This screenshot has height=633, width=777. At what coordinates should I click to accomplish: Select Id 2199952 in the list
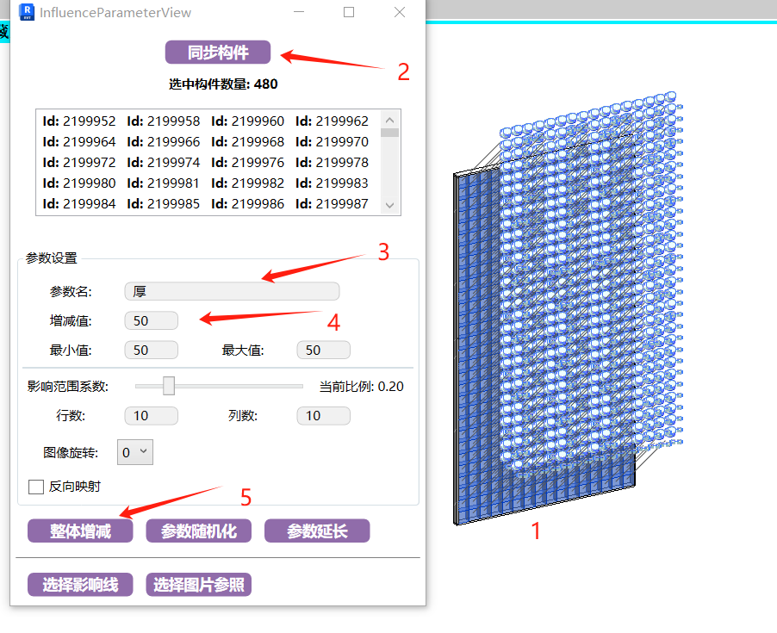pos(79,121)
